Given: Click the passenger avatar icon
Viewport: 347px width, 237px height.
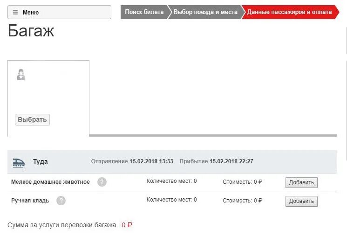Looking at the screenshot, I should point(21,75).
